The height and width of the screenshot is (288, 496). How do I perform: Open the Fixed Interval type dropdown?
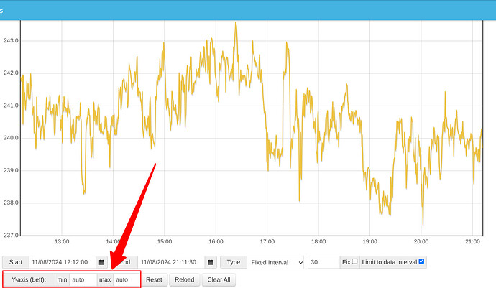tap(275, 262)
